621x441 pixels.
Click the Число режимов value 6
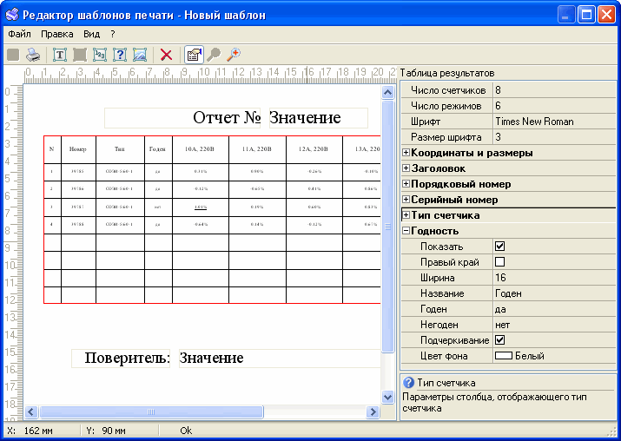click(x=555, y=106)
